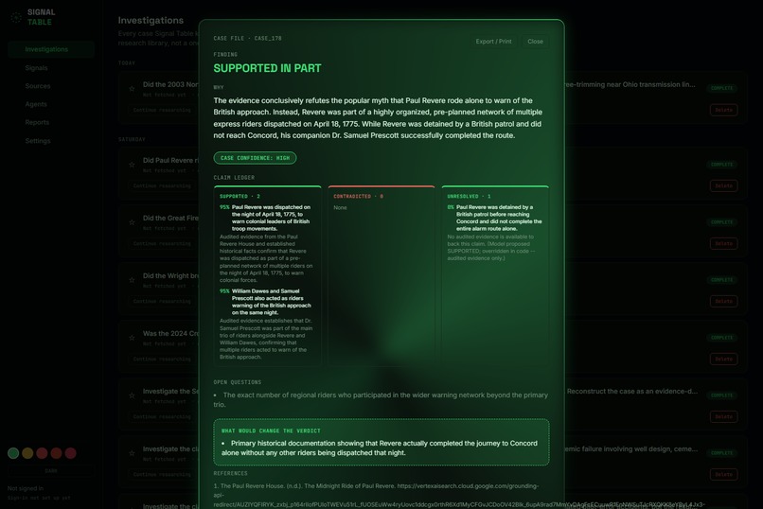Continue researching the Wright investigation
This screenshot has height=509, width=763.
click(x=162, y=302)
